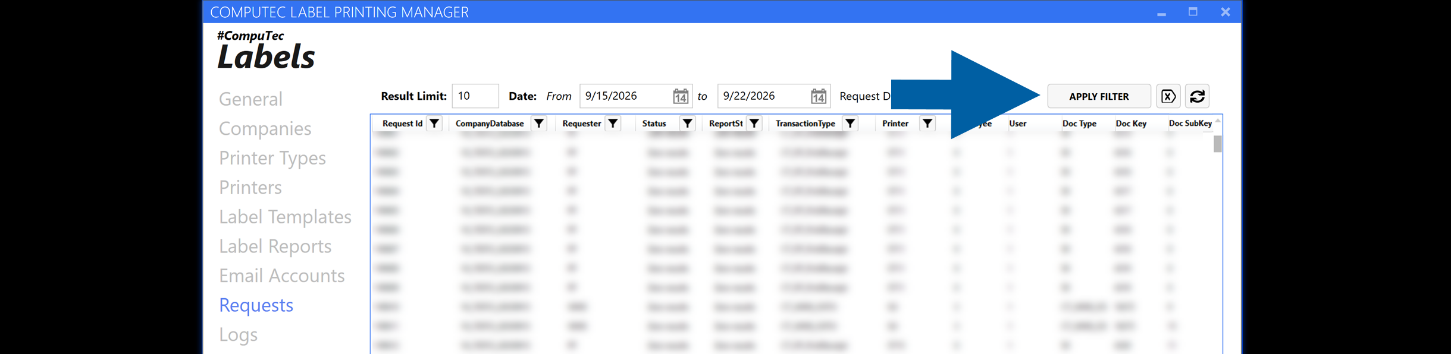Sort by the Request Id column header
Viewport: 1451px width, 354px height.
402,124
